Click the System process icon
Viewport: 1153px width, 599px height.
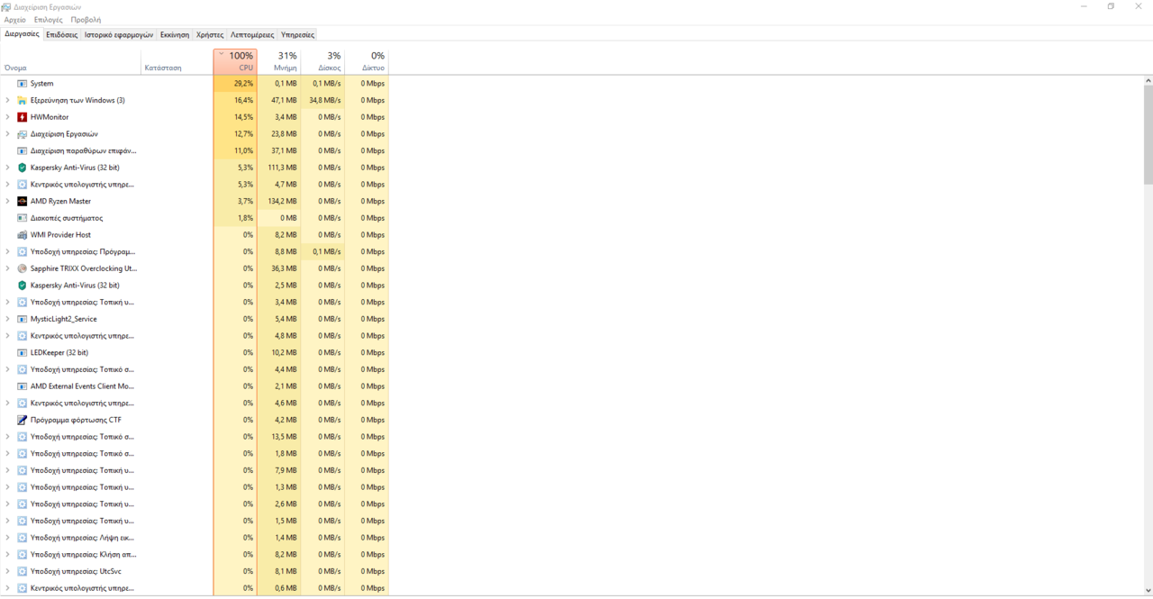tap(23, 84)
